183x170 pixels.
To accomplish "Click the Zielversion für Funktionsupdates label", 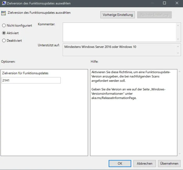I will tap(25, 73).
